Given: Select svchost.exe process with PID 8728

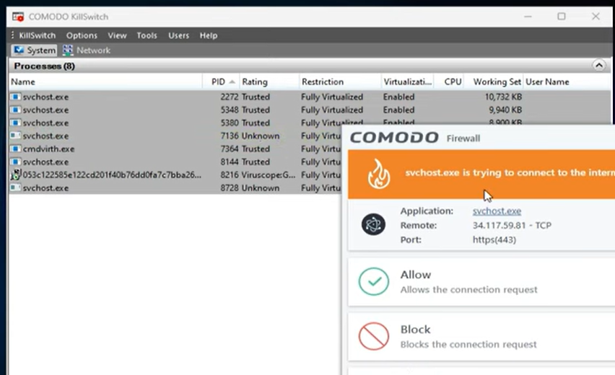Looking at the screenshot, I should click(x=175, y=187).
